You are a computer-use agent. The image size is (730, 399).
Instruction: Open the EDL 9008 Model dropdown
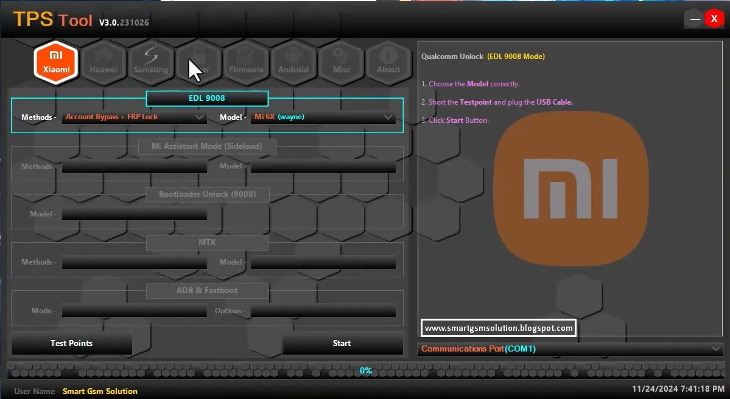323,117
